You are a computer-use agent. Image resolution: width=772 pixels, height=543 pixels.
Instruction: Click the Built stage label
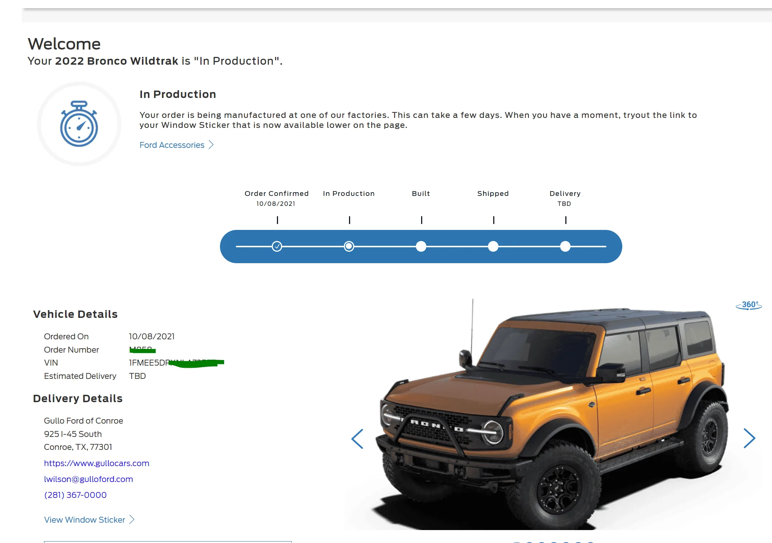click(421, 193)
